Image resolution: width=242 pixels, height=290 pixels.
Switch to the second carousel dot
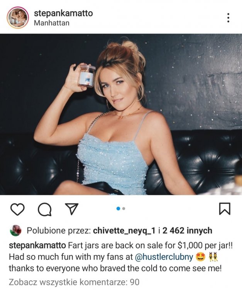124,209
